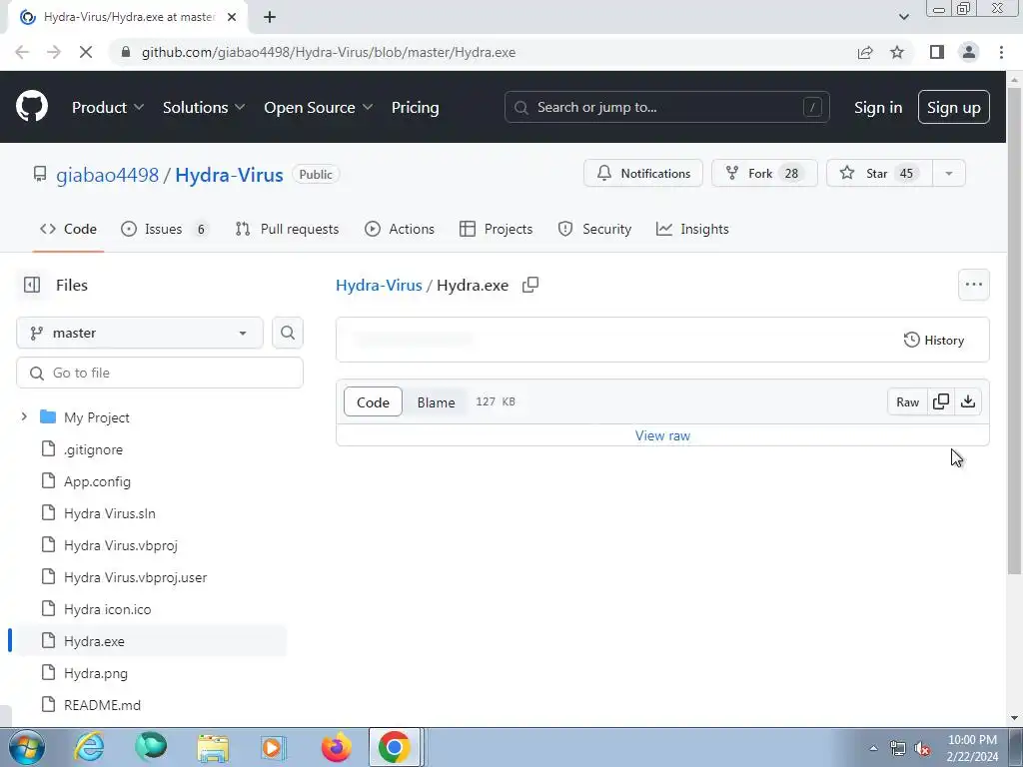Stop loading the page

point(86,52)
